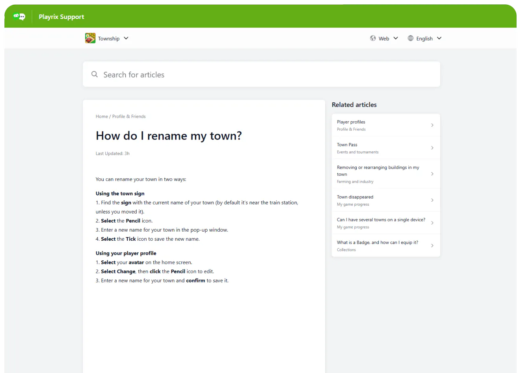Click the Web platform globe icon

[x=373, y=38]
